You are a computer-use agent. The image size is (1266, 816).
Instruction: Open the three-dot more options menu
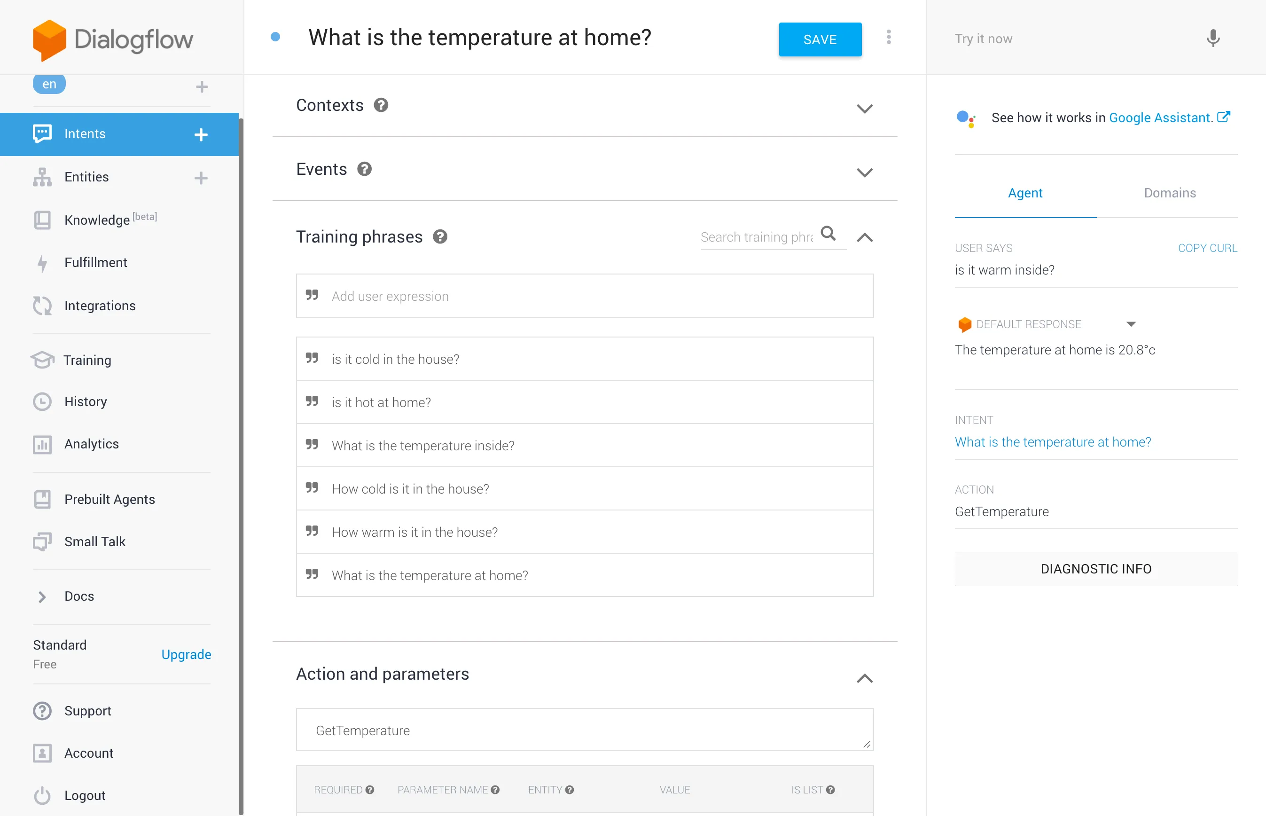pos(888,38)
